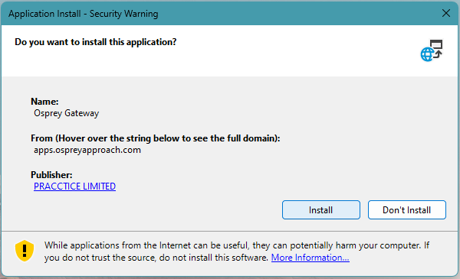Screen dimensions: 460x279
Task: Open the PRACCTICE LIMITED publisher link
Action: click(x=74, y=187)
